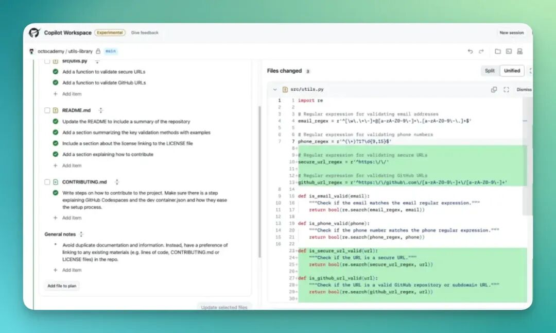This screenshot has width=556, height=333.
Task: Click checkmark for license section item
Action: tap(55, 143)
